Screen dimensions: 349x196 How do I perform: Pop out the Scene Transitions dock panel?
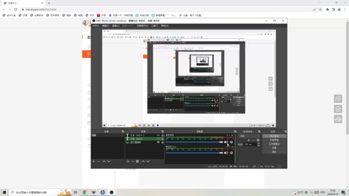(259, 132)
